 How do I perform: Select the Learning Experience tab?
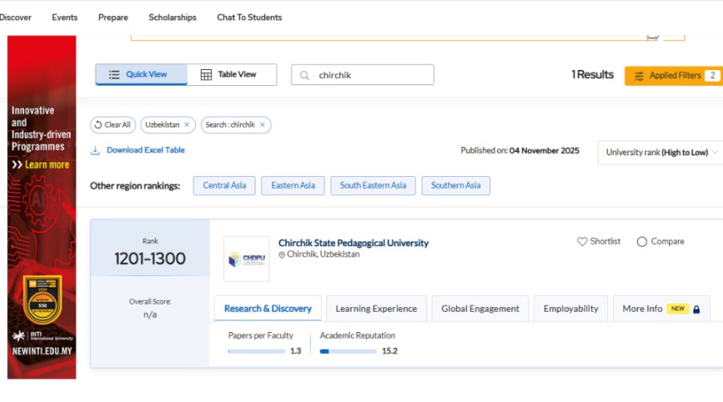(376, 309)
